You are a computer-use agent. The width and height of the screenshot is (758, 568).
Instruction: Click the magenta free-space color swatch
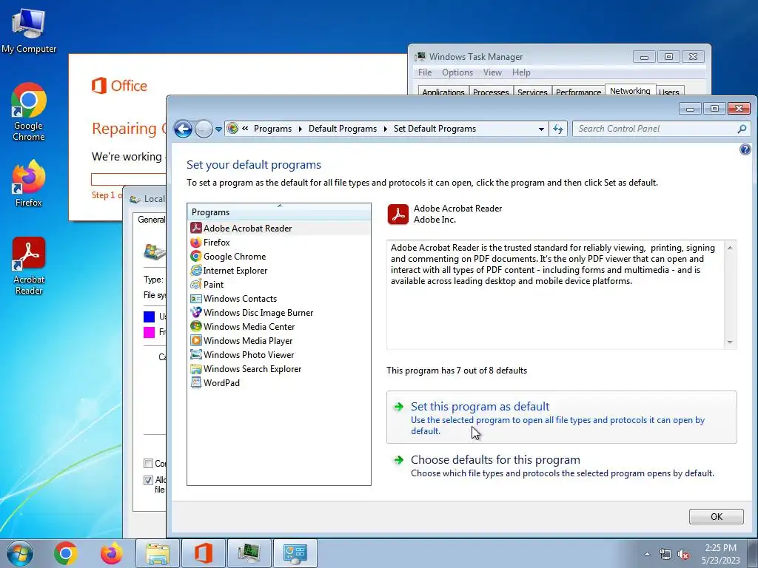(x=149, y=332)
